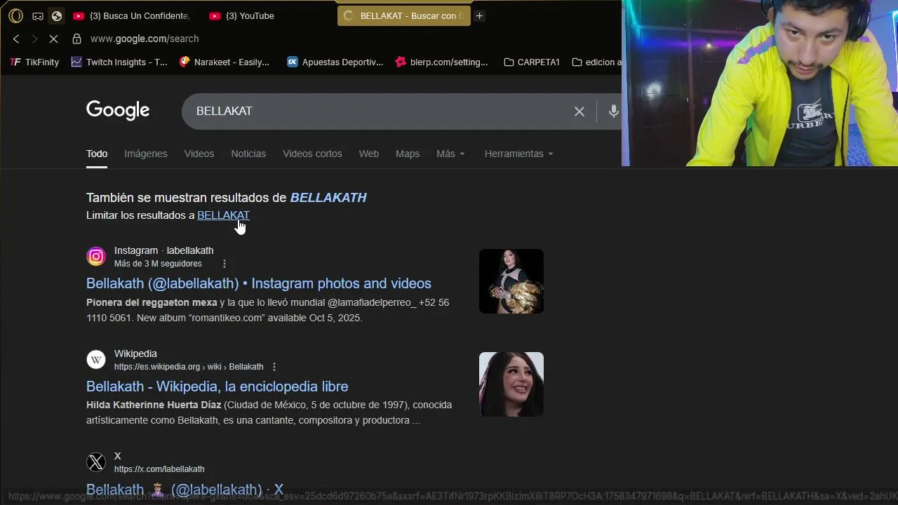Click the Google logo
Image resolution: width=898 pixels, height=505 pixels.
point(118,111)
